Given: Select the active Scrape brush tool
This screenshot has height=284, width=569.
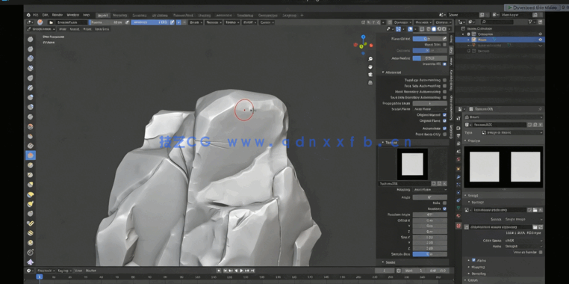Looking at the screenshot, I should [31, 155].
